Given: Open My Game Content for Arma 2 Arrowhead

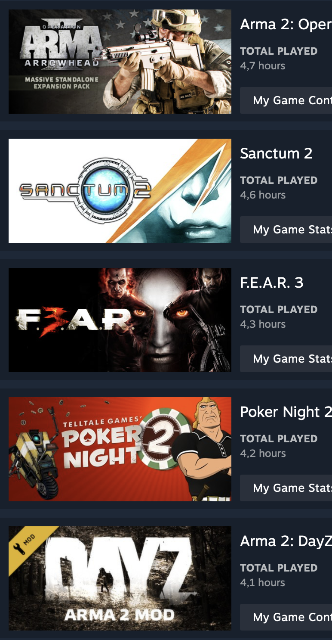Looking at the screenshot, I should (286, 100).
